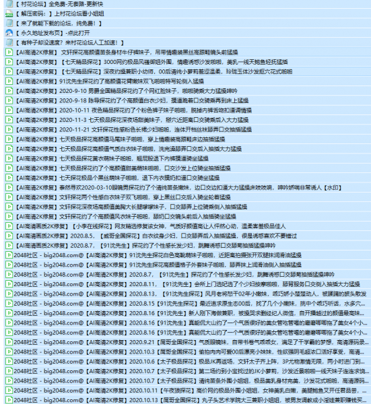This screenshot has width=371, height=404.
Task: Select the 永久地址发布页 -点此打开 file name
Action: coord(53,33)
